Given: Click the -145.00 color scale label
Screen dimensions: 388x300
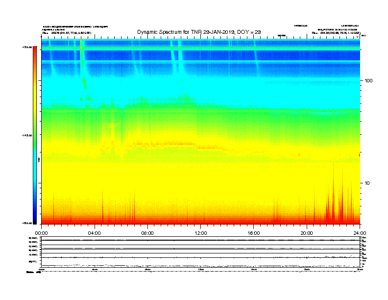Looking at the screenshot, I should click(x=27, y=135).
